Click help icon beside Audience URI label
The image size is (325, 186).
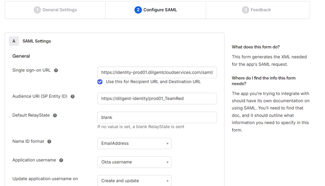[x=73, y=97]
